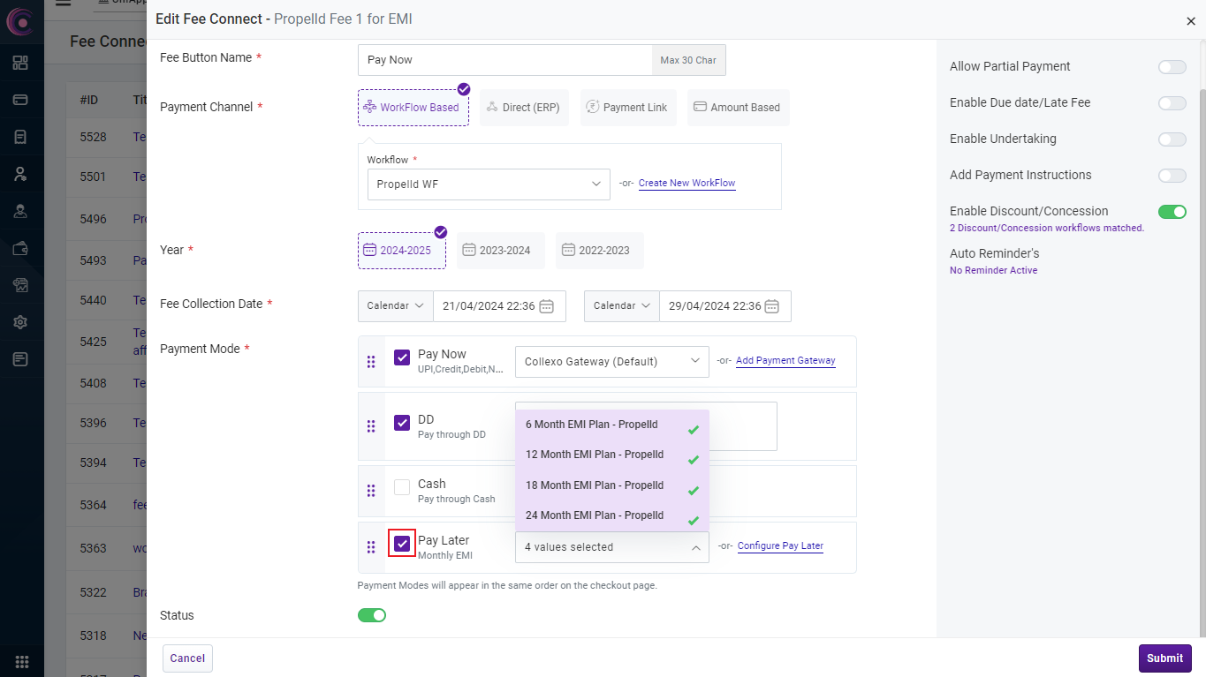Open the Configure Pay Later link
Viewport: 1206px width, 677px height.
[x=780, y=546]
